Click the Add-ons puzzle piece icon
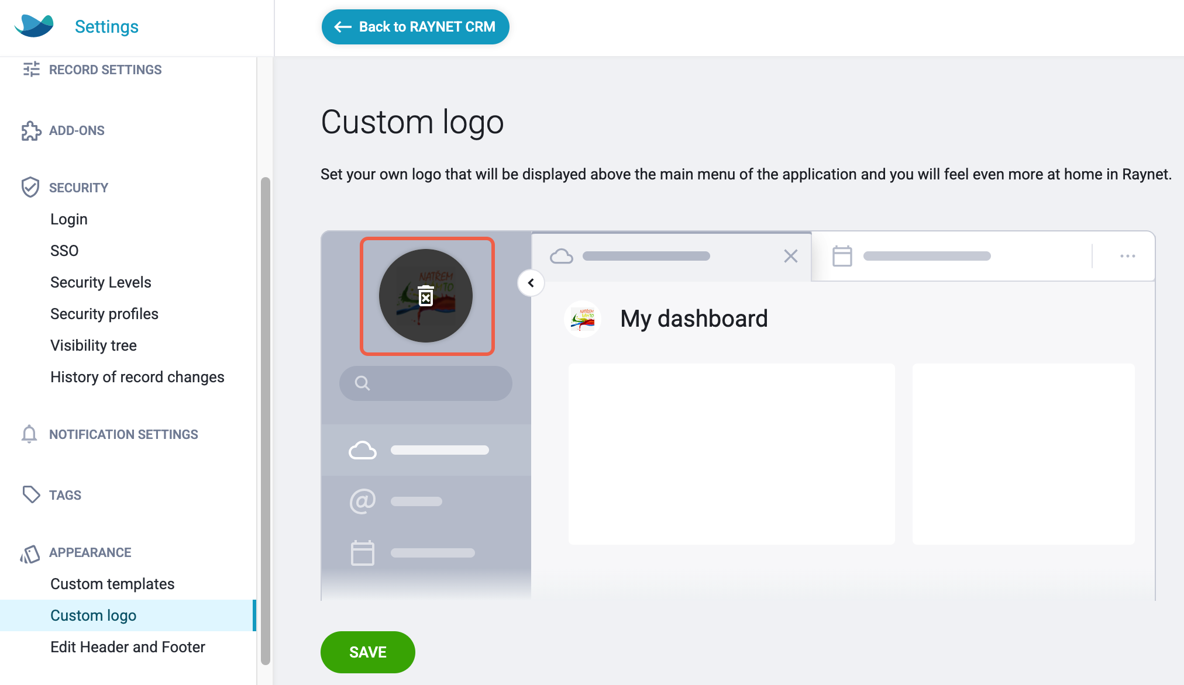 (x=31, y=131)
